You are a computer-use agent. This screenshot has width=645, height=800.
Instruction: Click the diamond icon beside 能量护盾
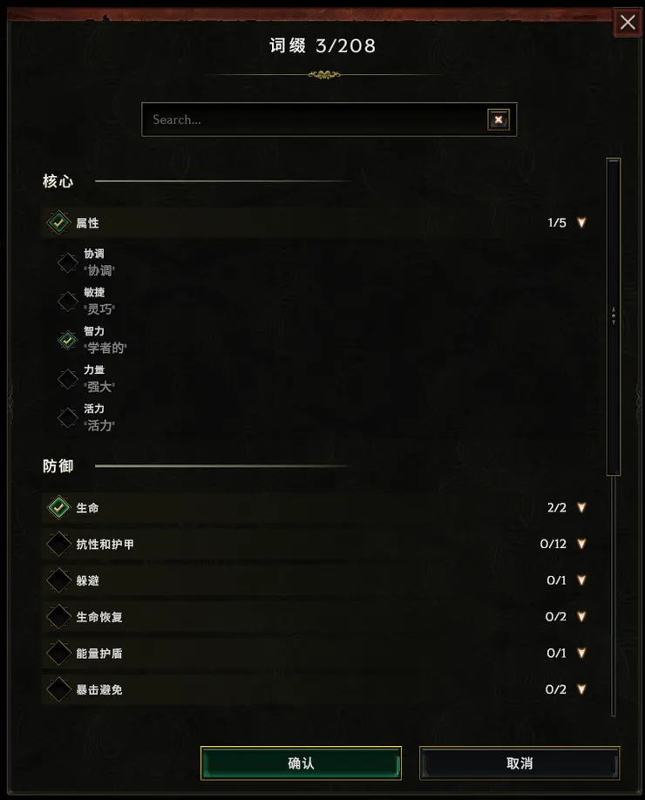(x=58, y=653)
